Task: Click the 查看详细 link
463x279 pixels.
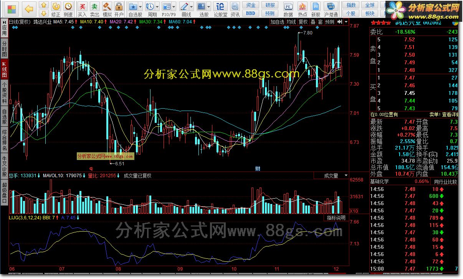Action: click(450, 114)
